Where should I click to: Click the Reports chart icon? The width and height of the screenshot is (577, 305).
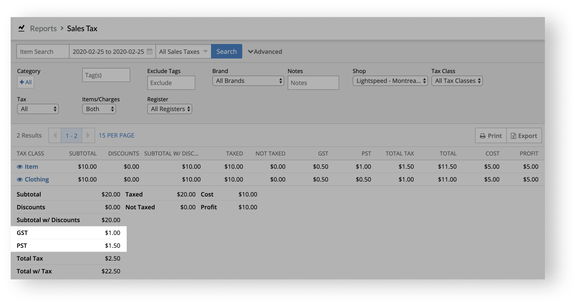tap(21, 28)
